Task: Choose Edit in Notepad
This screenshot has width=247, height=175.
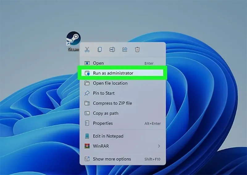Action: coord(123,136)
